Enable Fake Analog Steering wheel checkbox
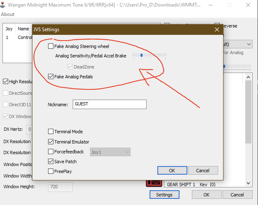Screen dimensions: 258x205 click(51, 46)
